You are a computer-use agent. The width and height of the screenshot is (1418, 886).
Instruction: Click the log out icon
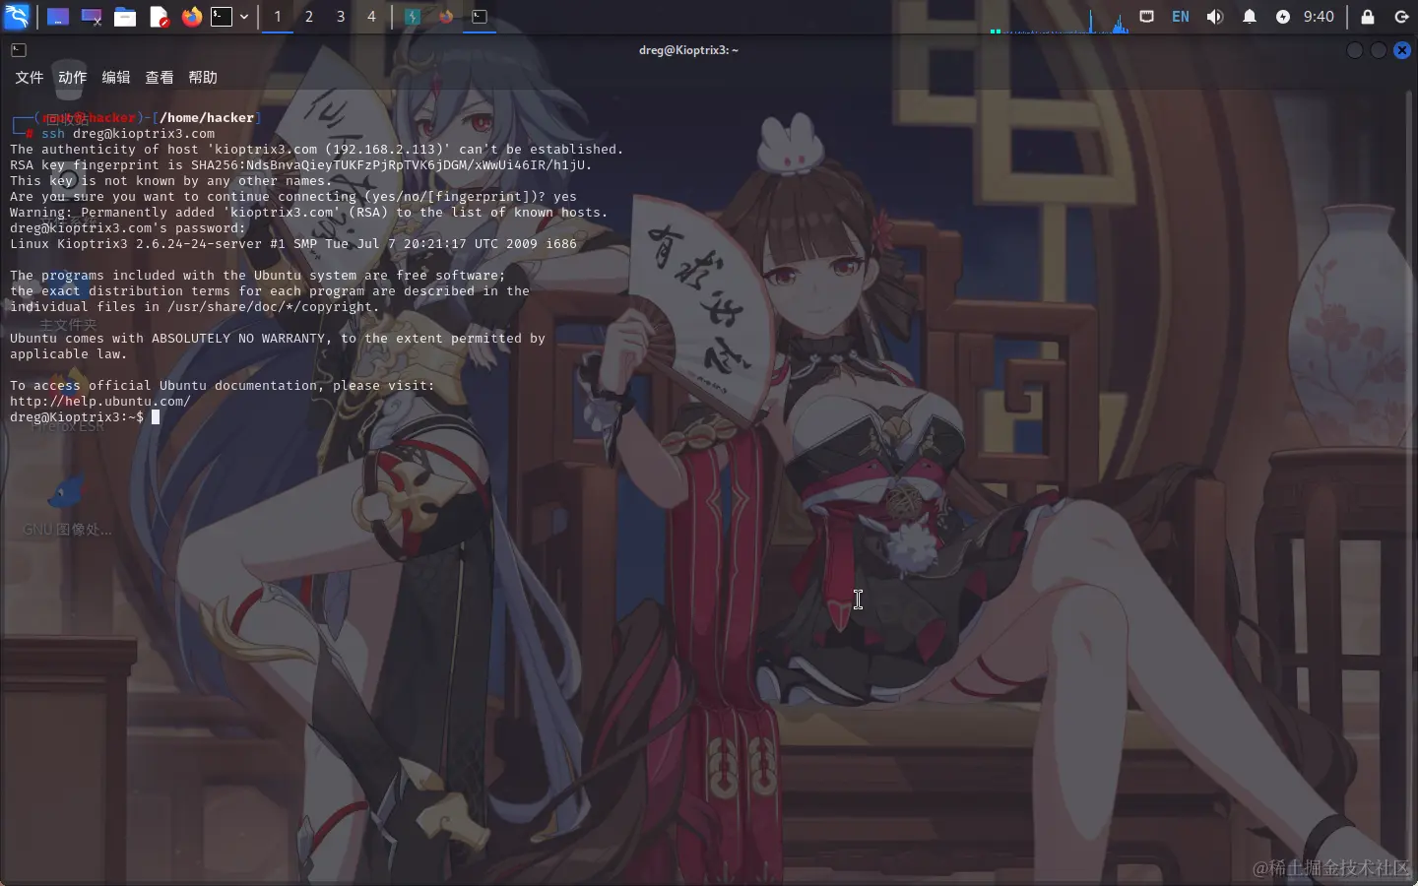[1402, 17]
